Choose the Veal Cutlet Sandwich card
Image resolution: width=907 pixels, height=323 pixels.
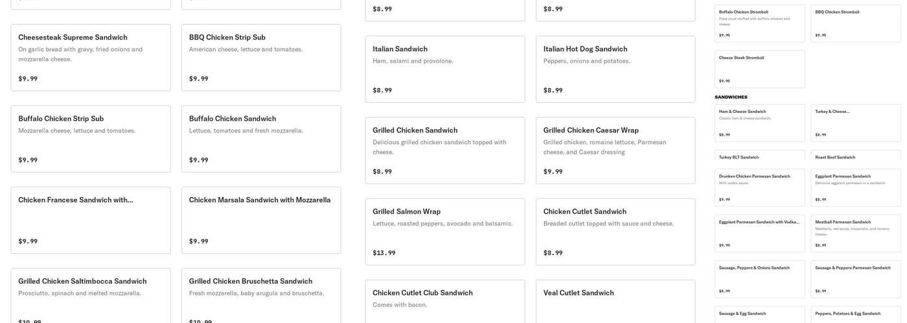tap(615, 301)
